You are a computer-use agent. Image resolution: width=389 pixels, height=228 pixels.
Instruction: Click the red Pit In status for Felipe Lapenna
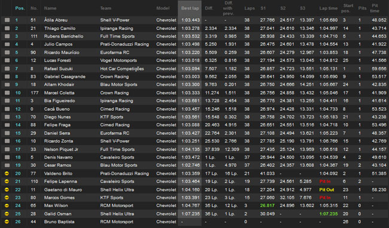[325, 181]
